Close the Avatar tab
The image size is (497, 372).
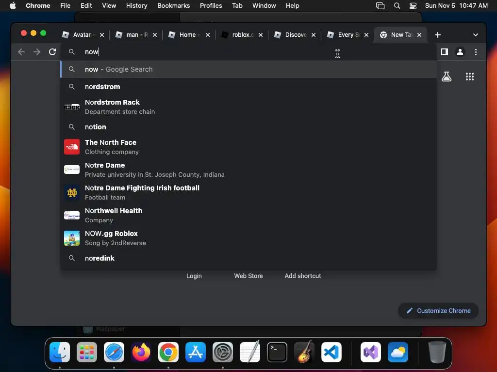(x=102, y=35)
